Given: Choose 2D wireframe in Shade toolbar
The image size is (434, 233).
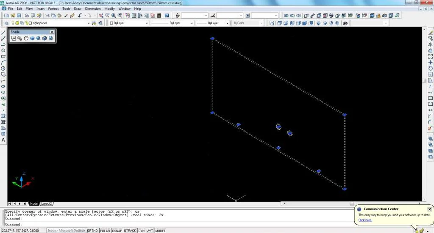Looking at the screenshot, I should pyautogui.click(x=14, y=38).
